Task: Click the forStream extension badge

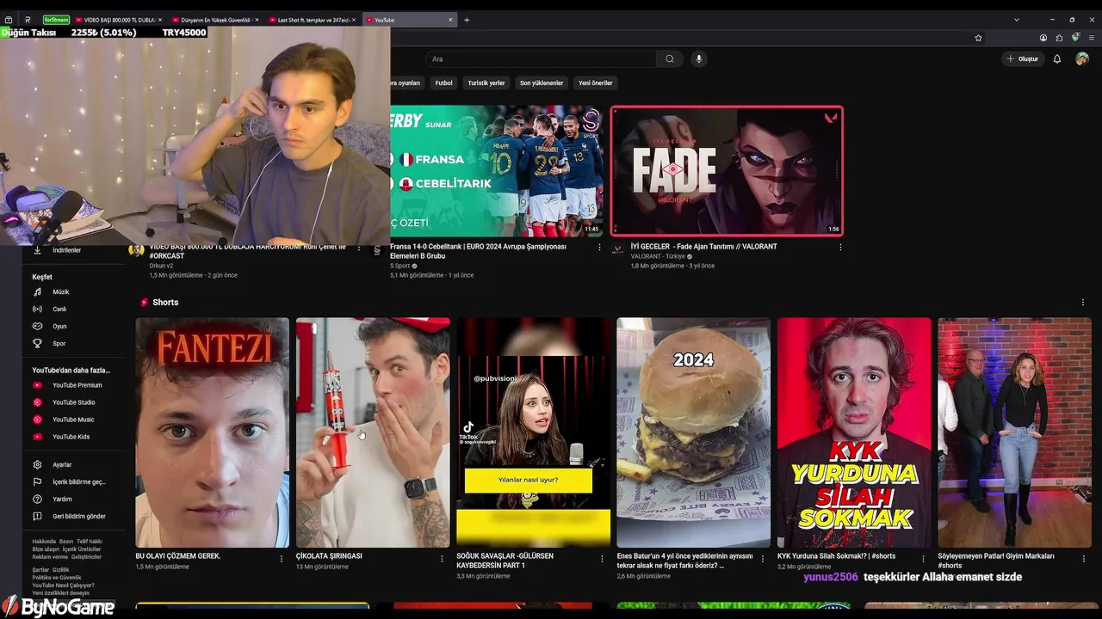Action: click(56, 20)
